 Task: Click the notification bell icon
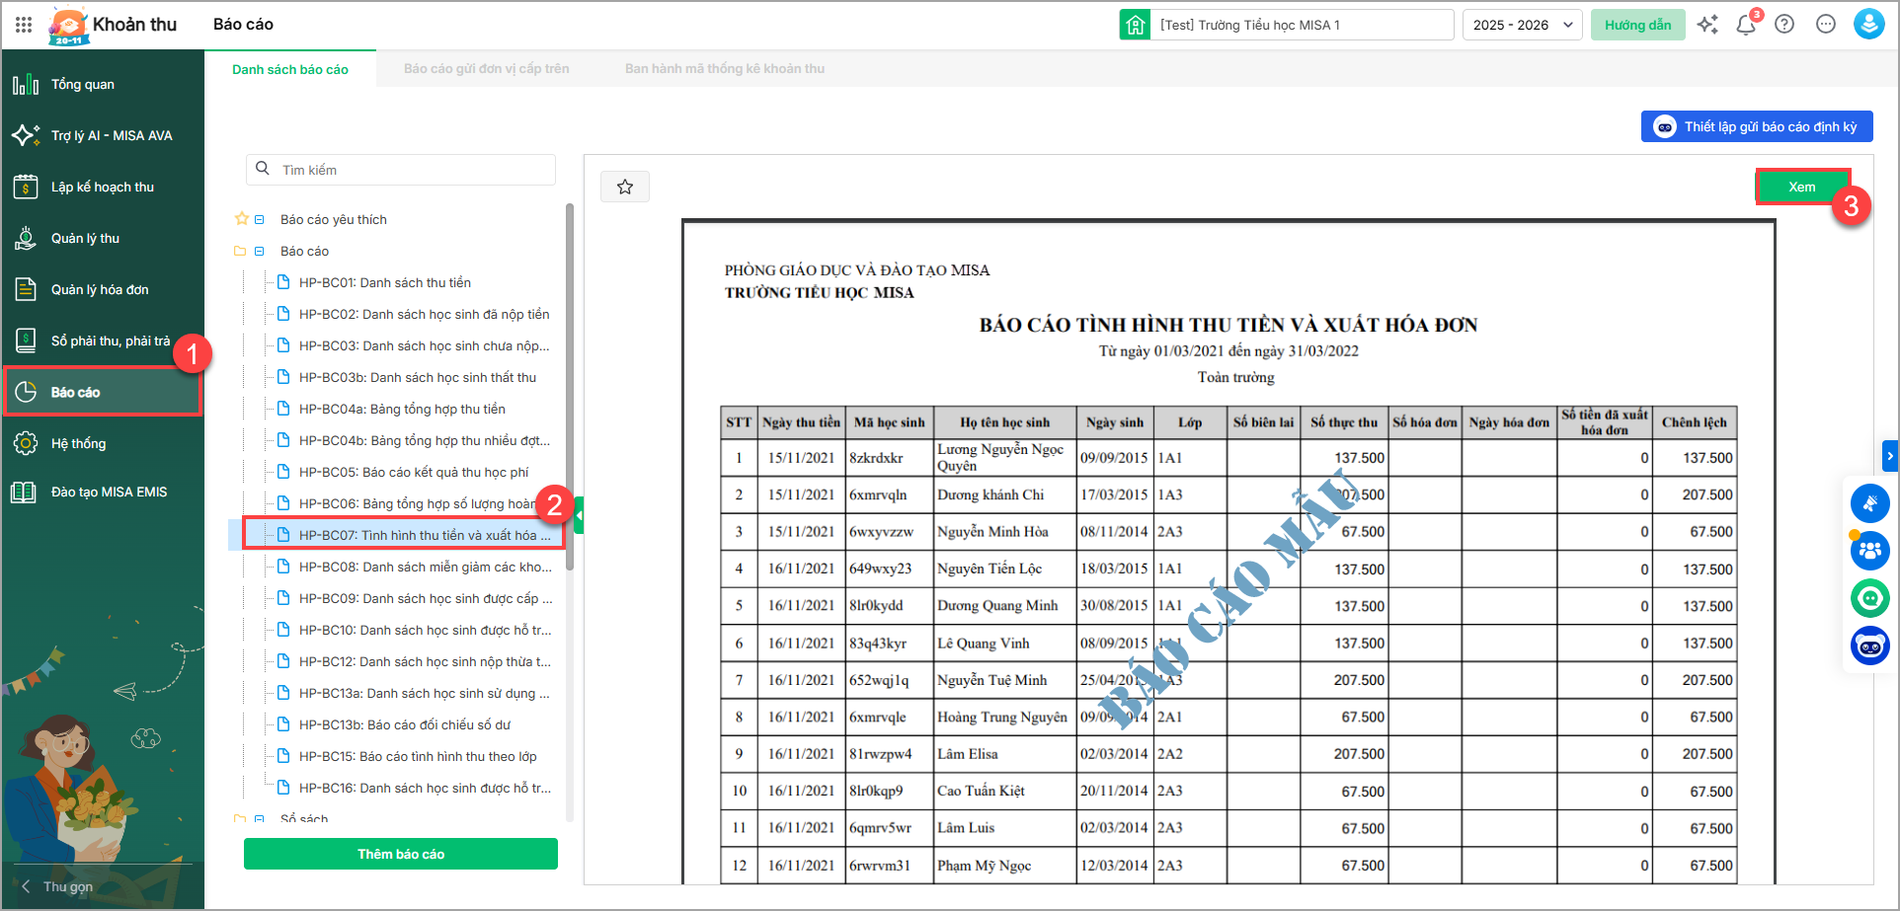pos(1746,25)
